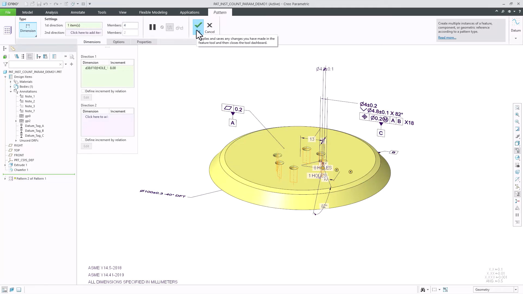The width and height of the screenshot is (523, 294).
Task: Click the Regenerate icon in quick access toolbar
Action: 66,4
